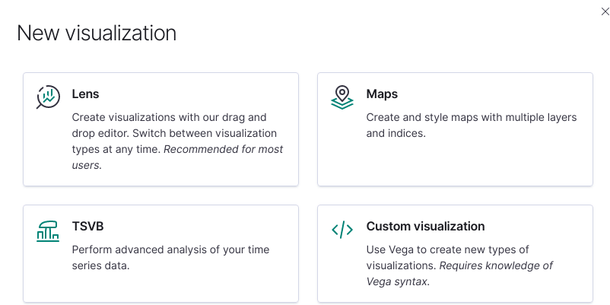Click the 'New visualization' heading
The image size is (610, 305).
coord(97,33)
